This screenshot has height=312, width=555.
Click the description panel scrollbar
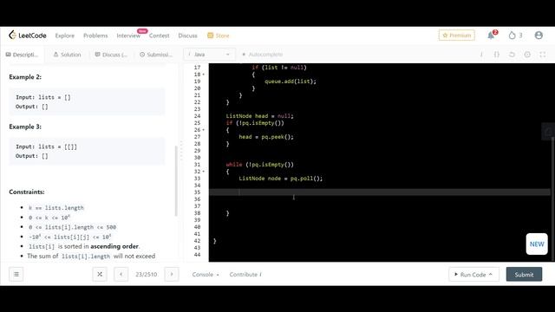[176, 180]
